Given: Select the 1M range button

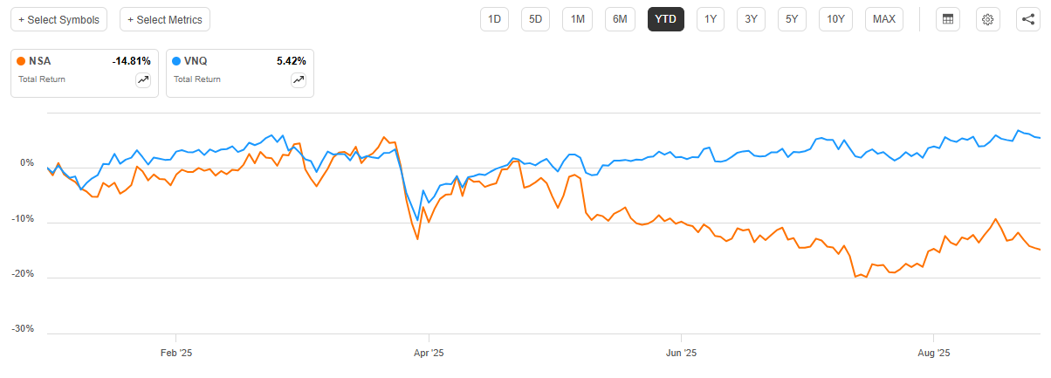Looking at the screenshot, I should (578, 19).
